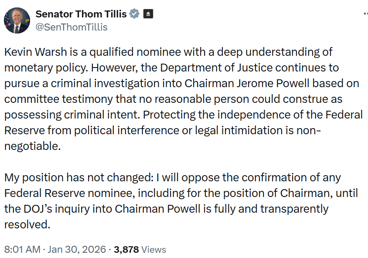Screen dimensions: 368x258
Task: Click the word "resolved." at tweet end
Action: [x=27, y=224]
